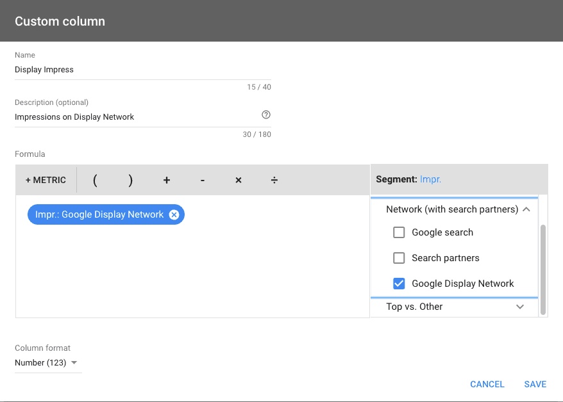Add the plus operator to formula
This screenshot has width=563, height=402.
click(167, 180)
